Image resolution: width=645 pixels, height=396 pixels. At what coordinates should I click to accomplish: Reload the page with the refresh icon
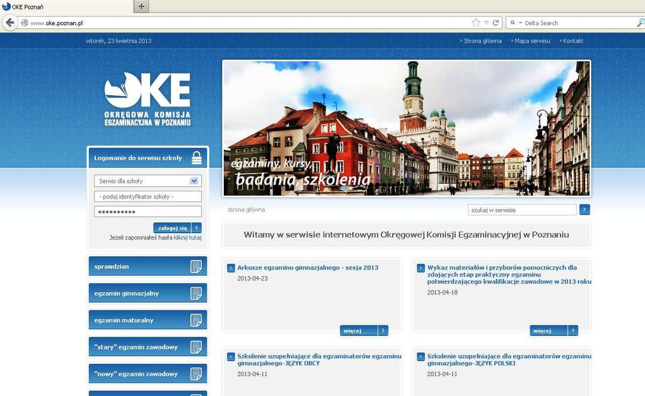[x=496, y=23]
